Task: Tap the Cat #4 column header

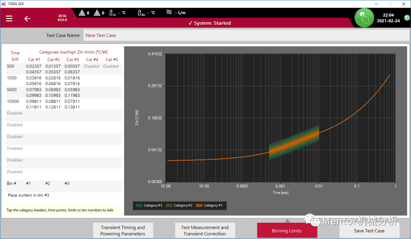Action: pos(92,59)
